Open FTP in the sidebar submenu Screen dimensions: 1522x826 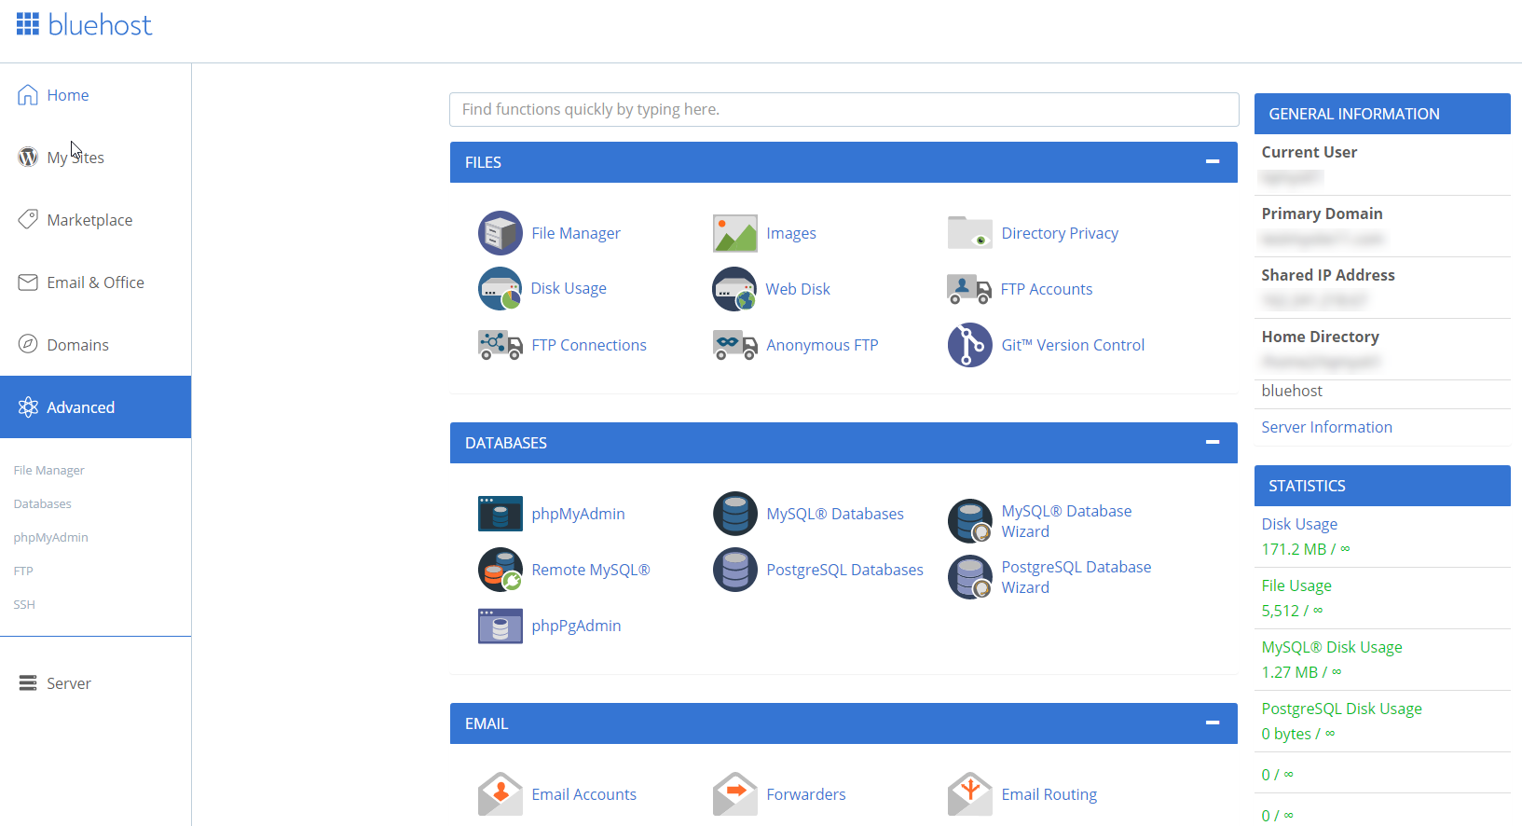23,571
